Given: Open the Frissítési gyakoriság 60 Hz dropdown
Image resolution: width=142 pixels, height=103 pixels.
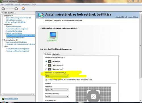Looking at the screenshot, I should tap(57, 96).
